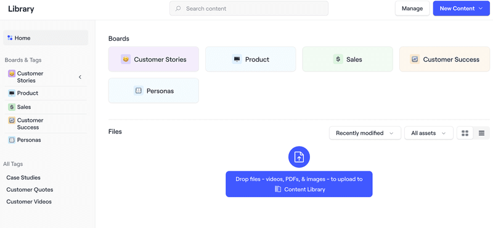
Task: Click Content Library book icon in drop zone
Action: (x=278, y=189)
